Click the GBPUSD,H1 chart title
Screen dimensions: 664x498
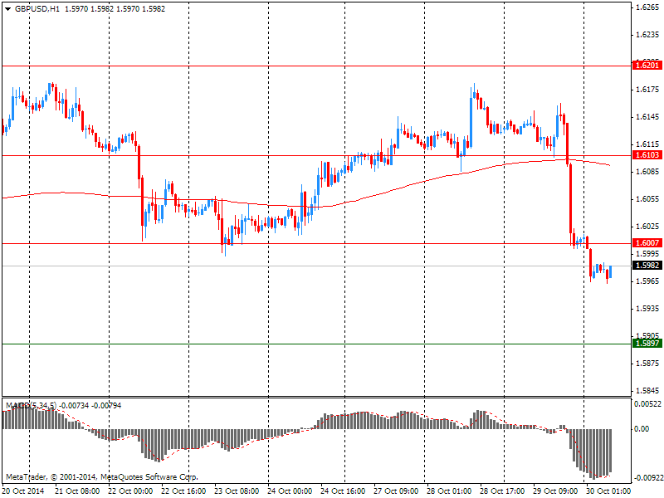(x=37, y=9)
